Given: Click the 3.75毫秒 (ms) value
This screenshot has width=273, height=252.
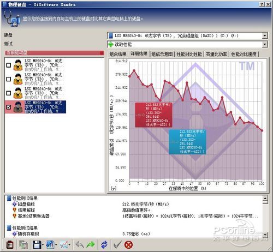Looking at the screenshot, I should point(136,234).
